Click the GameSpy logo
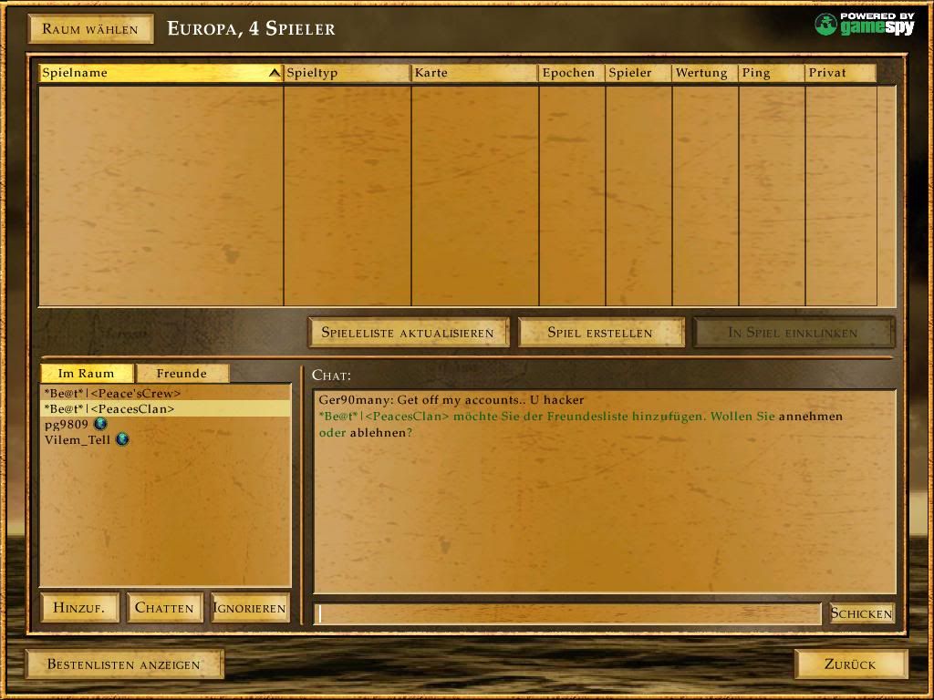The height and width of the screenshot is (700, 934). (x=864, y=24)
